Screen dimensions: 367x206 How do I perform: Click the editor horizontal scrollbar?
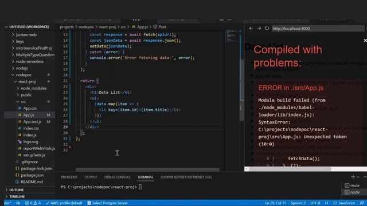click(x=147, y=169)
